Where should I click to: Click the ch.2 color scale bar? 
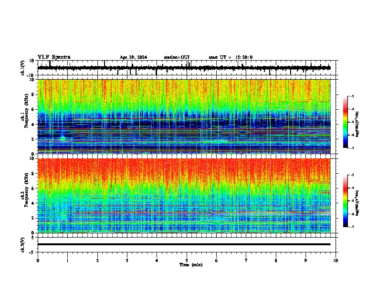346,201
